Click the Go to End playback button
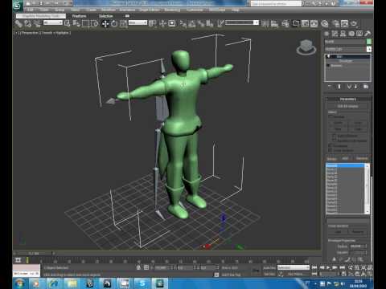 [343, 267]
